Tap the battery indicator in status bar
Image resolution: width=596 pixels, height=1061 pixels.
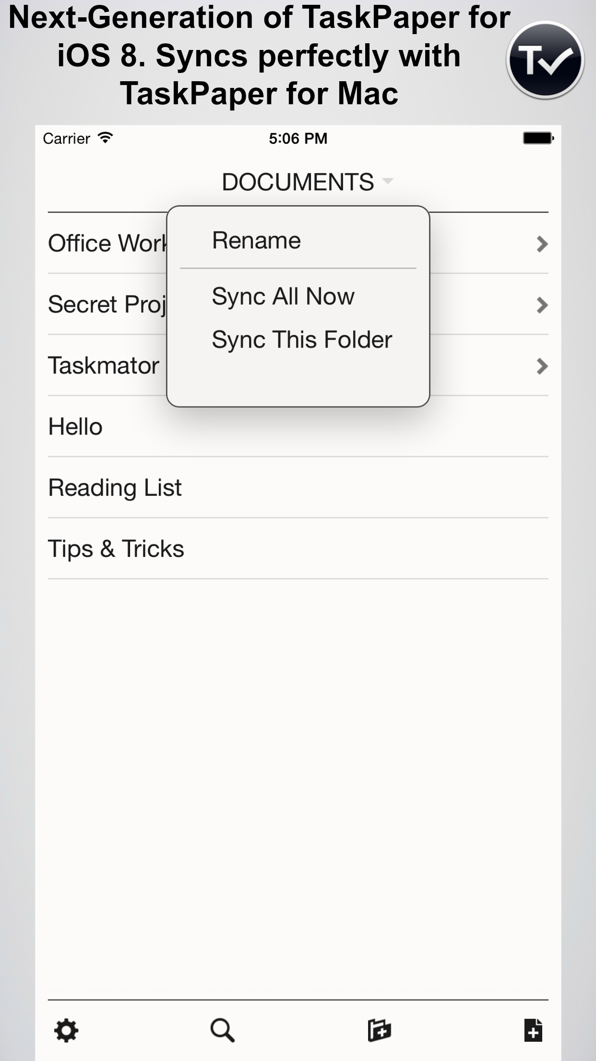click(x=538, y=138)
